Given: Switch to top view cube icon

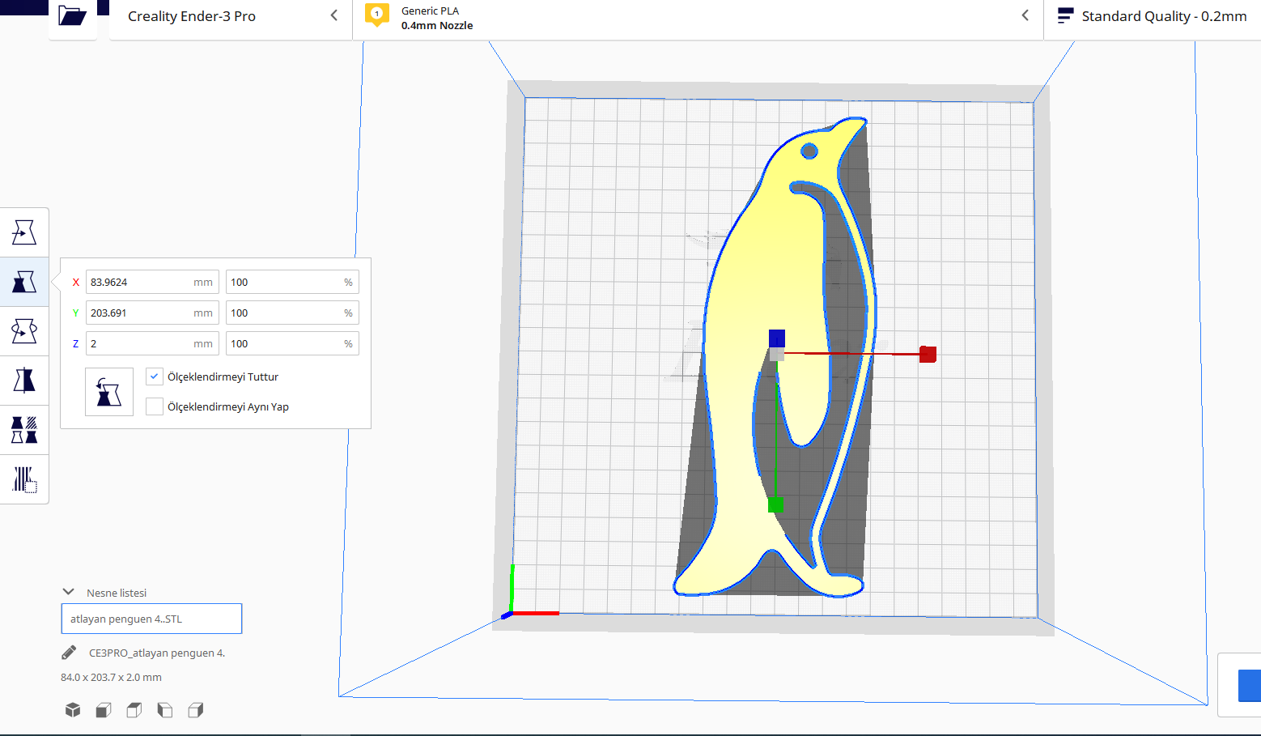Looking at the screenshot, I should [x=134, y=710].
